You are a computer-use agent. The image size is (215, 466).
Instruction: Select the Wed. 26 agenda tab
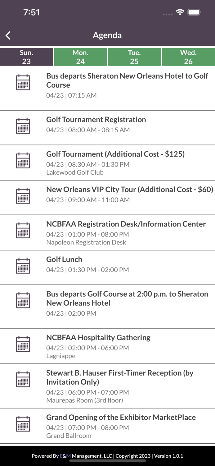(188, 57)
